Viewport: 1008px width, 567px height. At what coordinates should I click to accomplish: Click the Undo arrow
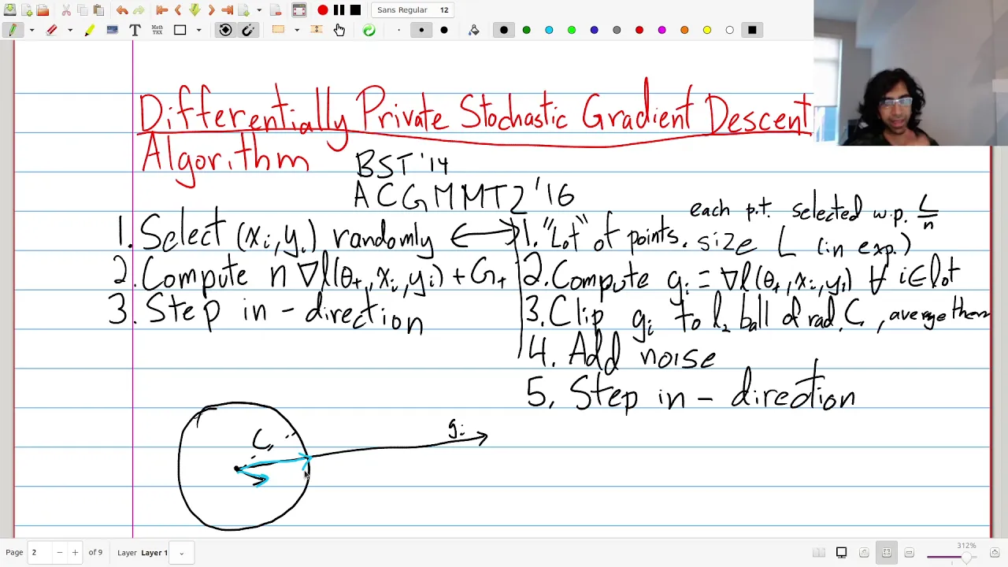tap(122, 10)
